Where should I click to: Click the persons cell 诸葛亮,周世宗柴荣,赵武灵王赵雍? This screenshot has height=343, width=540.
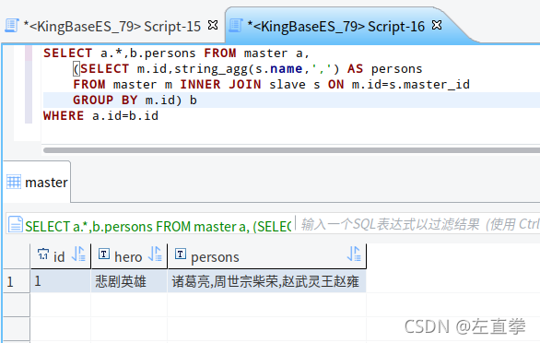point(267,281)
